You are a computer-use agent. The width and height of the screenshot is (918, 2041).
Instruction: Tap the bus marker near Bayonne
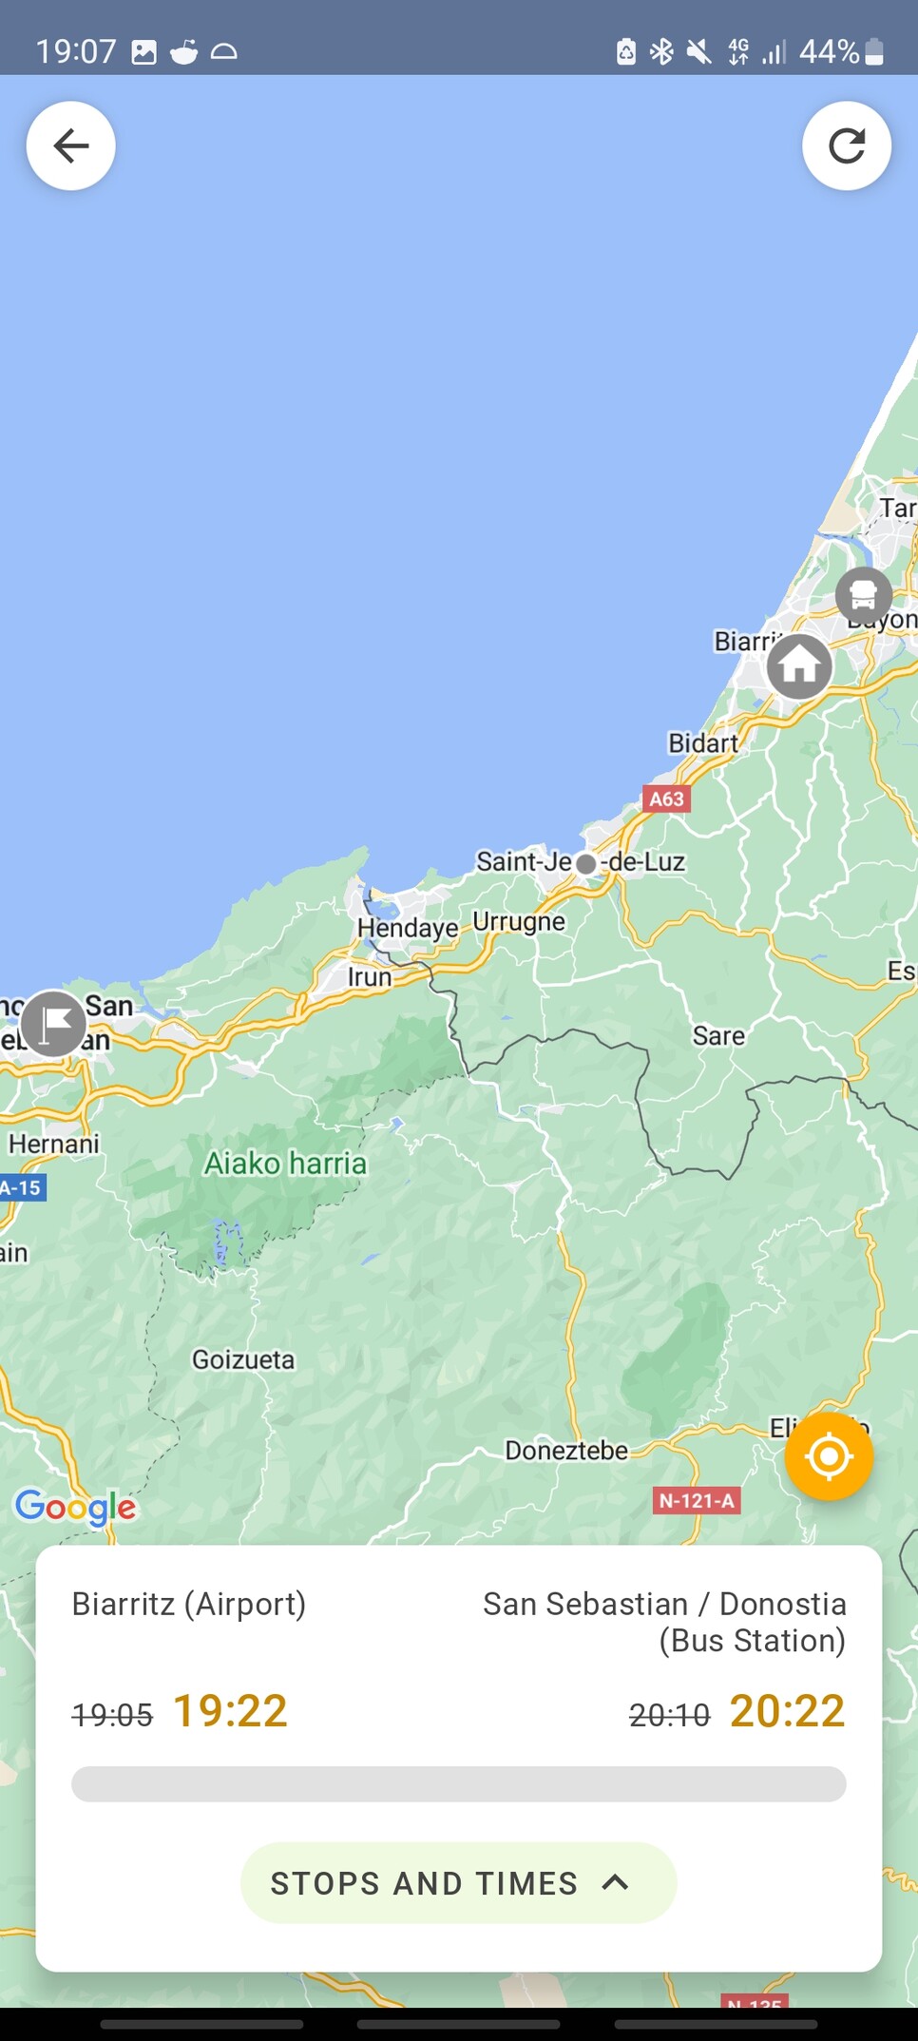click(863, 595)
